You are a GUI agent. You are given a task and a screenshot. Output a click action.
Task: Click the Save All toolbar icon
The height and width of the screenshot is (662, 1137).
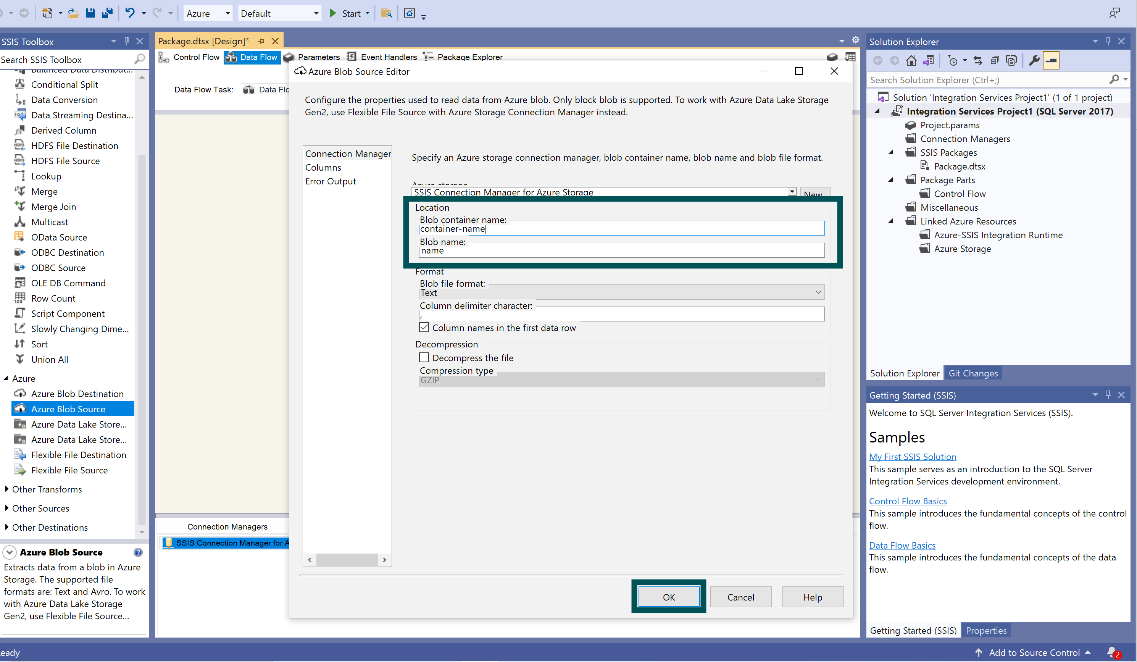107,13
